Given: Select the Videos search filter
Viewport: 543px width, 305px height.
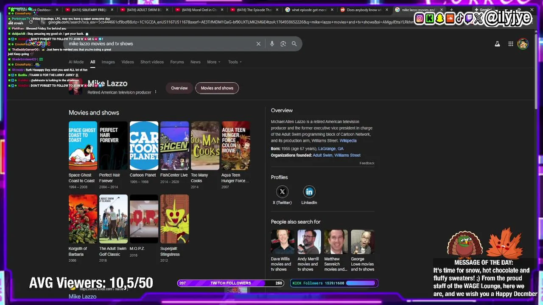Looking at the screenshot, I should (128, 62).
